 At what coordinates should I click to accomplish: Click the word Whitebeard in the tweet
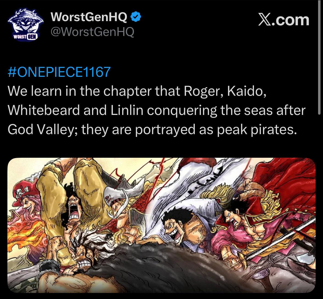[44, 110]
